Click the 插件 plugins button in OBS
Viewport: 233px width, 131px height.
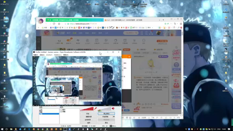pos(89,123)
